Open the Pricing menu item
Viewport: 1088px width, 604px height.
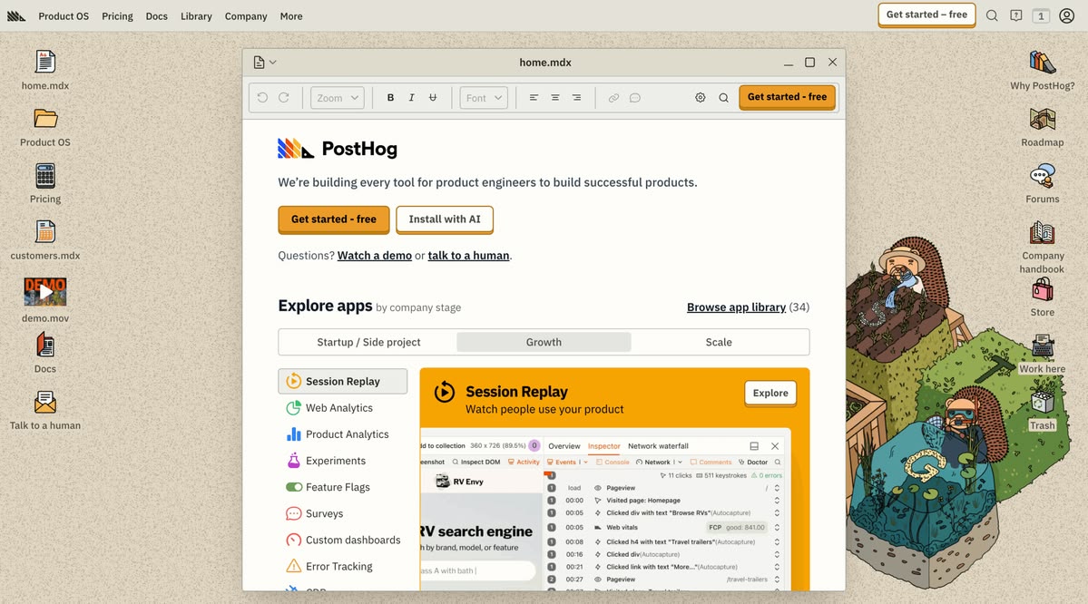click(117, 16)
